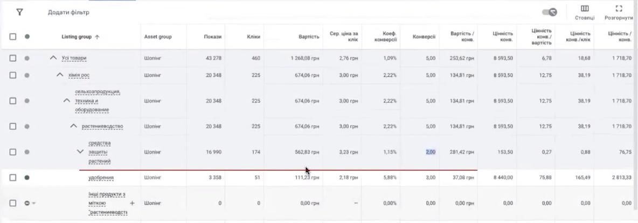Click the Розгорнути expand icon
This screenshot has width=638, height=223.
point(619,9)
